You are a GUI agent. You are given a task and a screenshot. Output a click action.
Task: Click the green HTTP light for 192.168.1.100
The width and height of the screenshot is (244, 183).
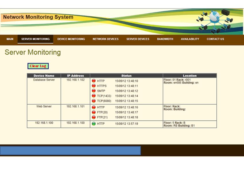coord(94,124)
